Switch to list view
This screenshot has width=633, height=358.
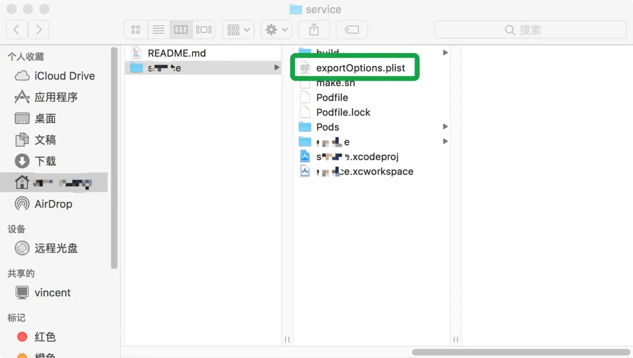click(159, 30)
